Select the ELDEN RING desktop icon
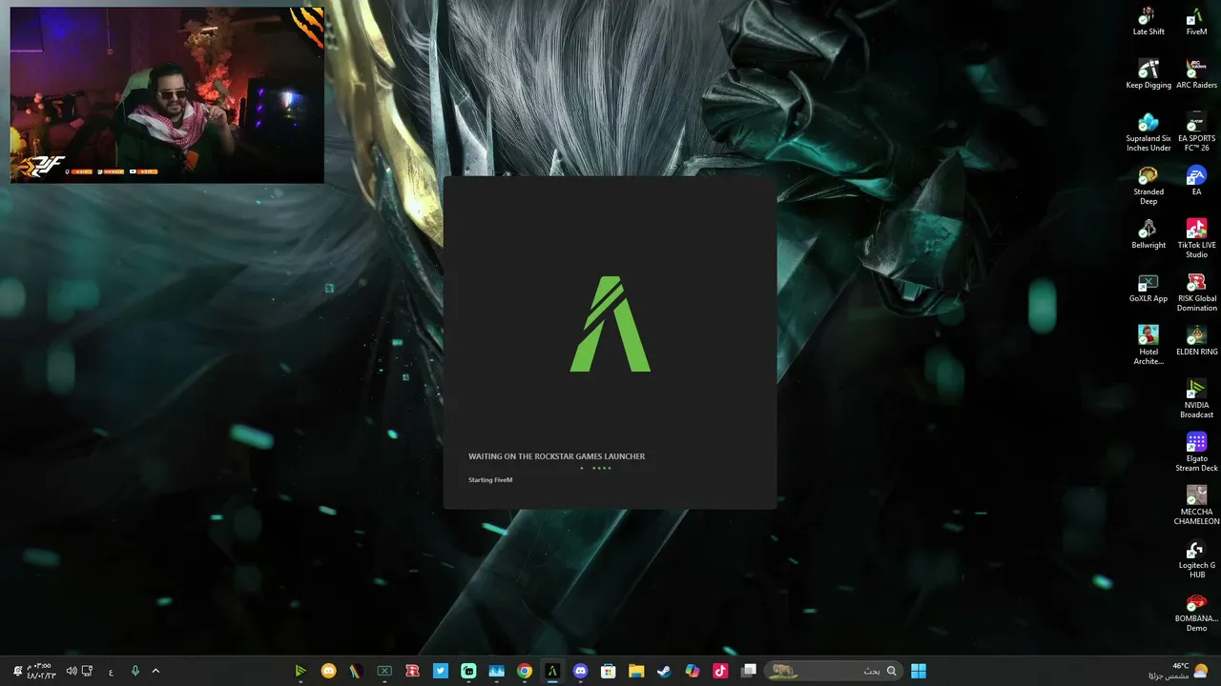 1196,341
